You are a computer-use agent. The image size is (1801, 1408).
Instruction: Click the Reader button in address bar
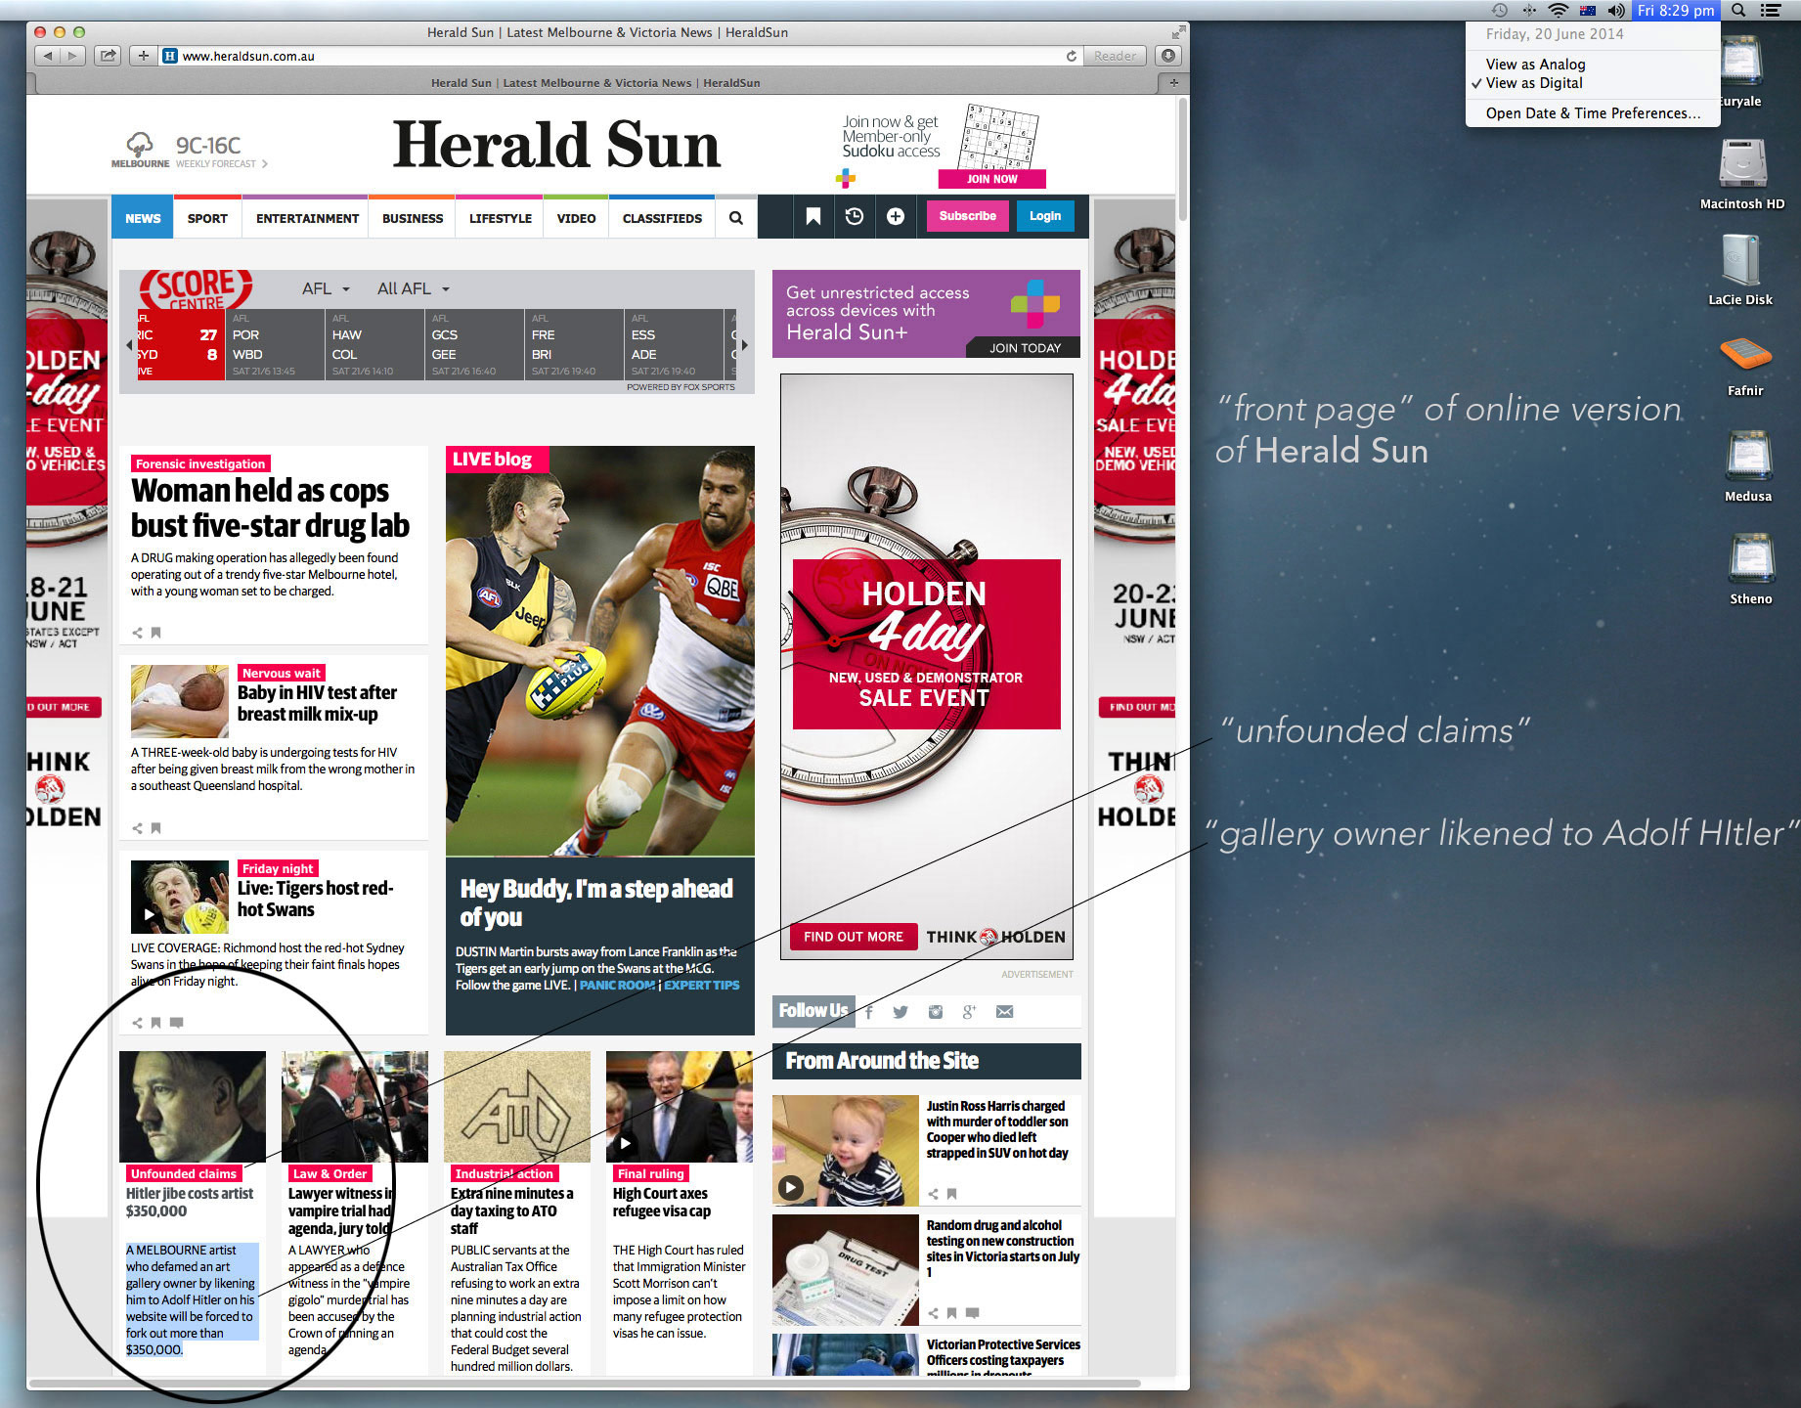[x=1115, y=56]
